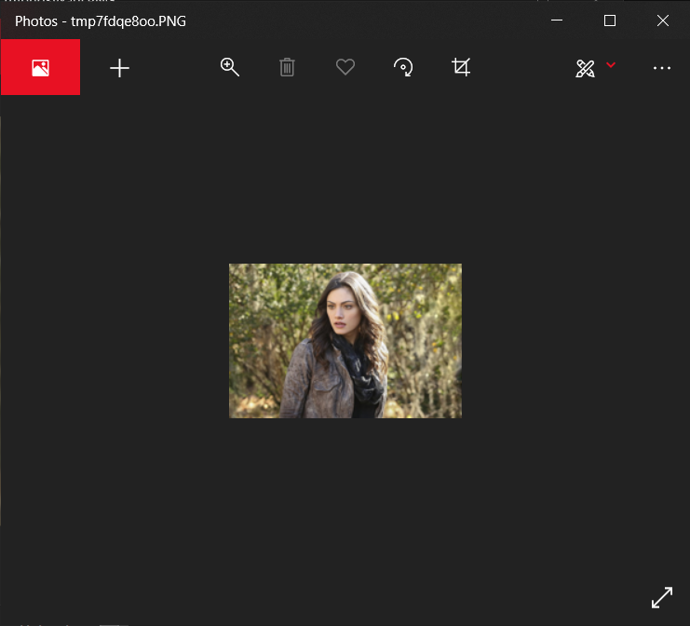This screenshot has height=626, width=690.
Task: Select the displayed woman photo
Action: point(345,341)
